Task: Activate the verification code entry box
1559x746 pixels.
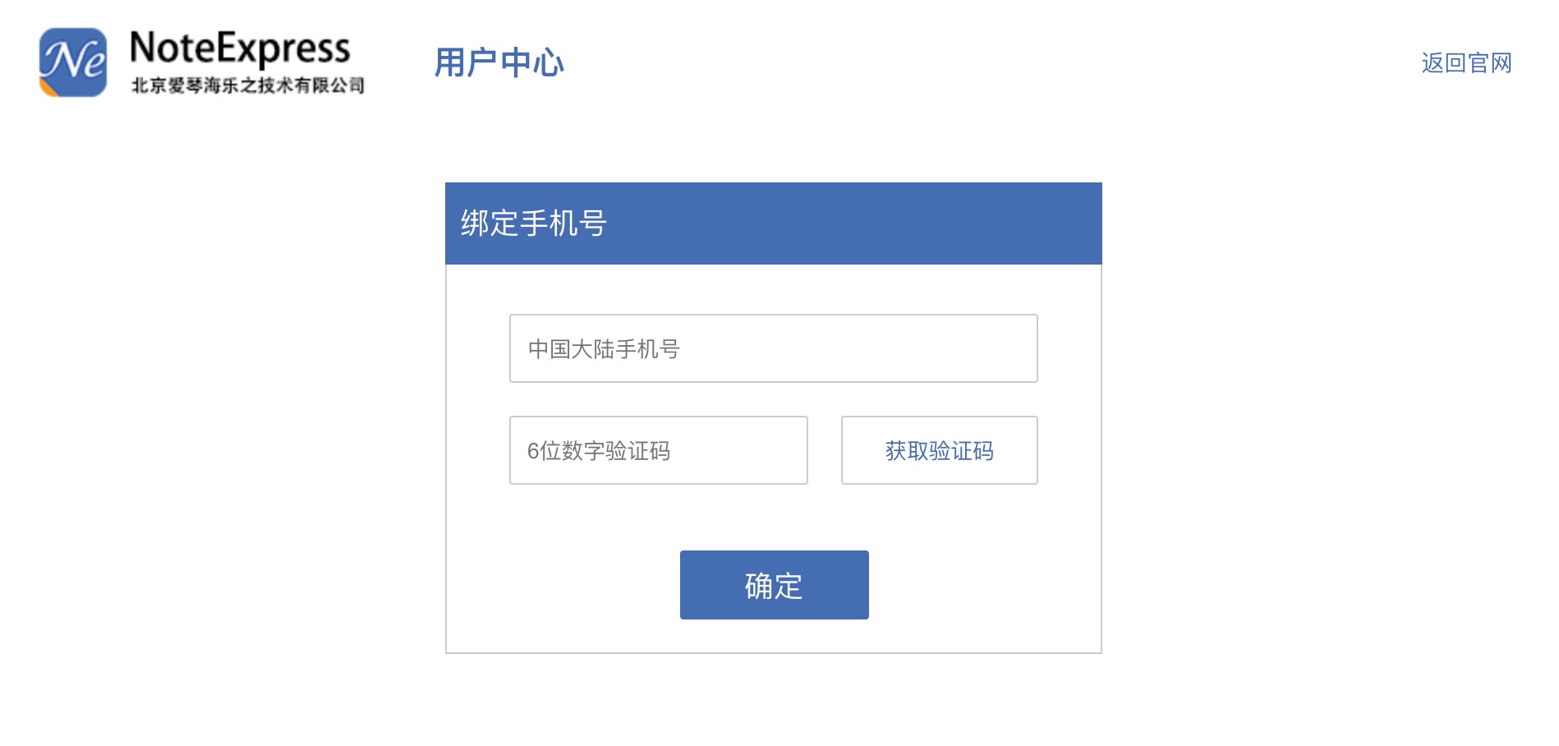Action: pos(658,450)
